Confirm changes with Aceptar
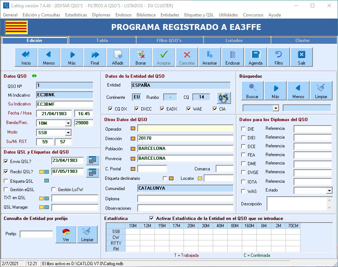This screenshot has height=267, width=338. [x=164, y=57]
